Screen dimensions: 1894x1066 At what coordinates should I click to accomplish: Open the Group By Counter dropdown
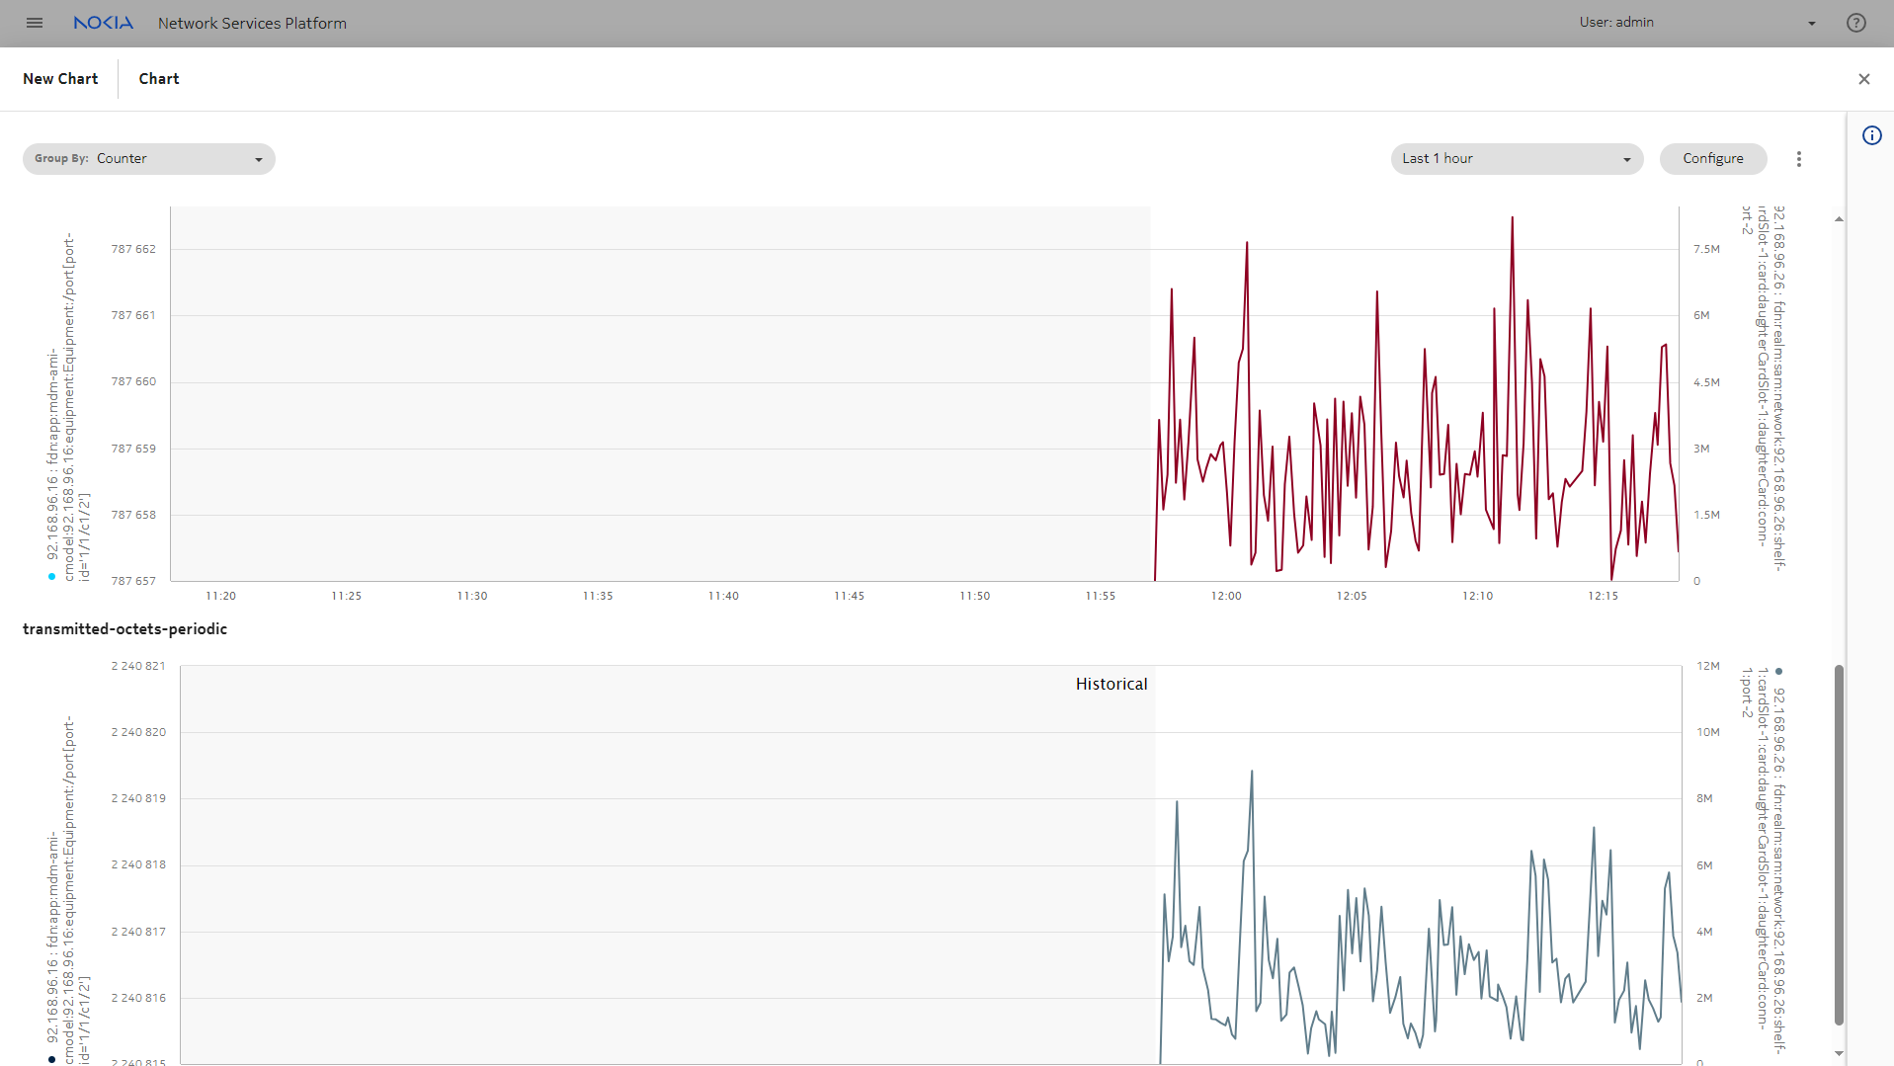tap(148, 159)
